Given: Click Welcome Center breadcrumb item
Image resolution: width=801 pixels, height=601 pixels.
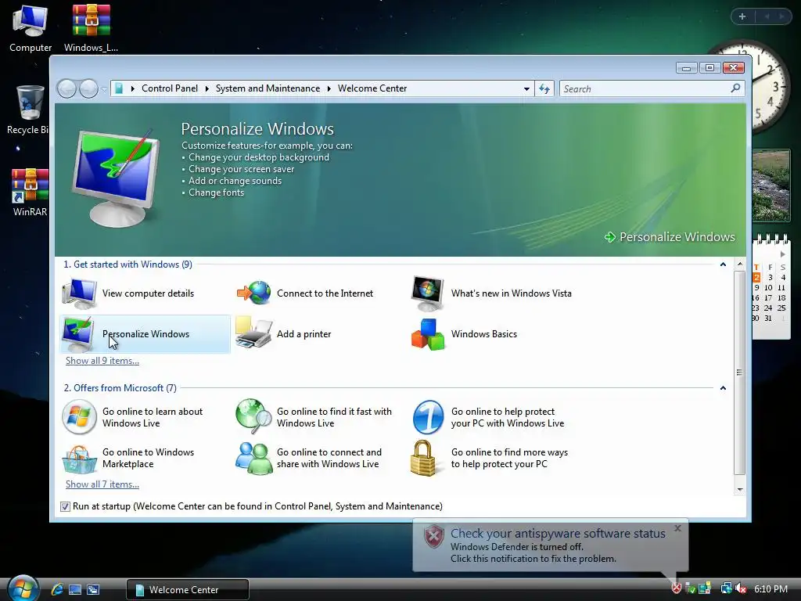Looking at the screenshot, I should click(372, 88).
